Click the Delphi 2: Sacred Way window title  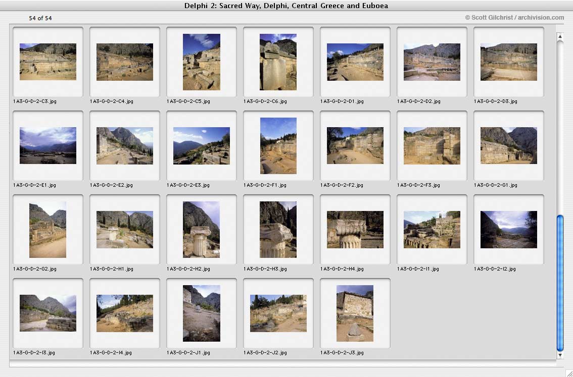pos(286,6)
